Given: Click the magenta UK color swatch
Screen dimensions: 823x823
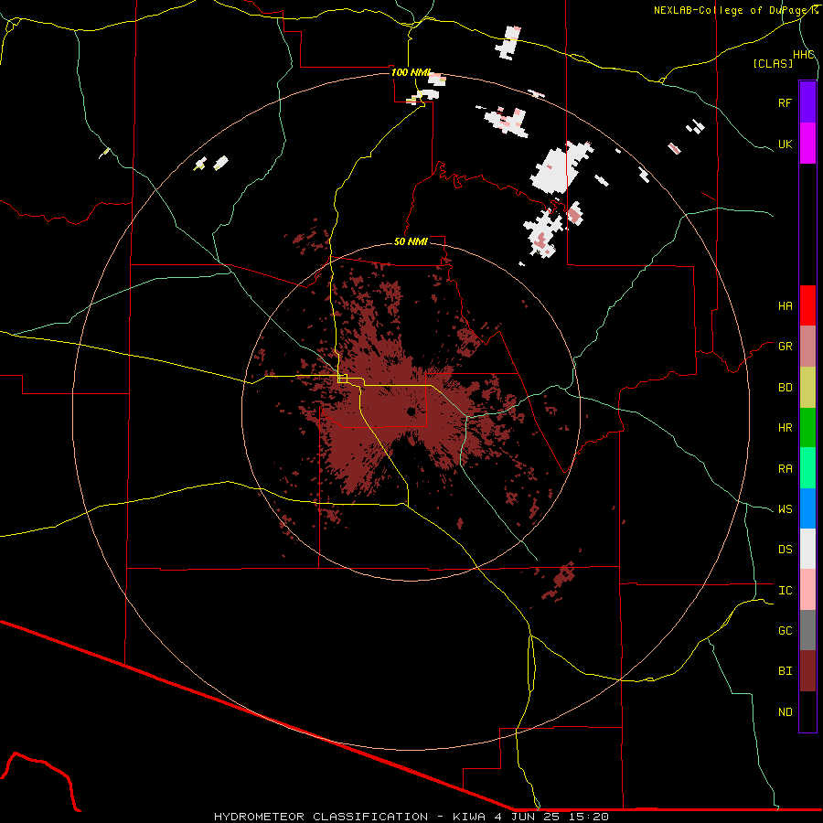Looking at the screenshot, I should (x=807, y=144).
